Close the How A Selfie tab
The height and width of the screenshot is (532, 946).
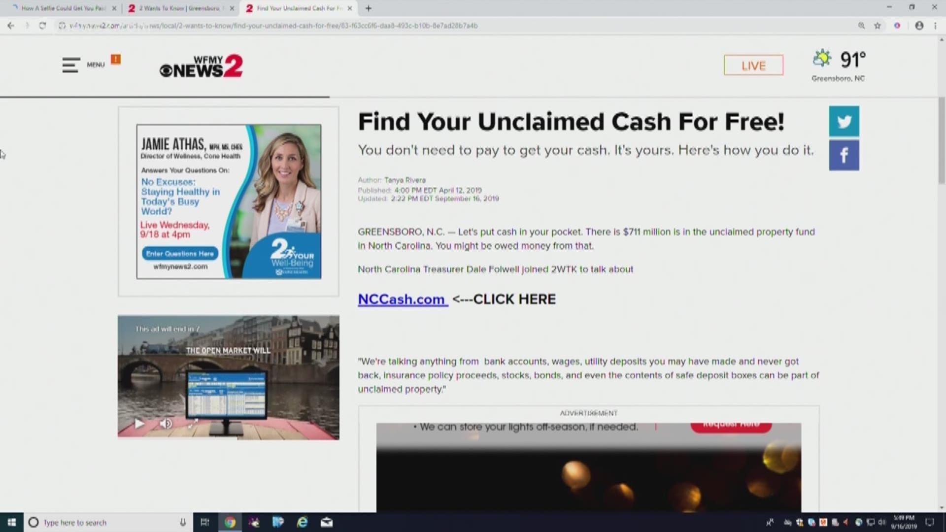coord(114,8)
